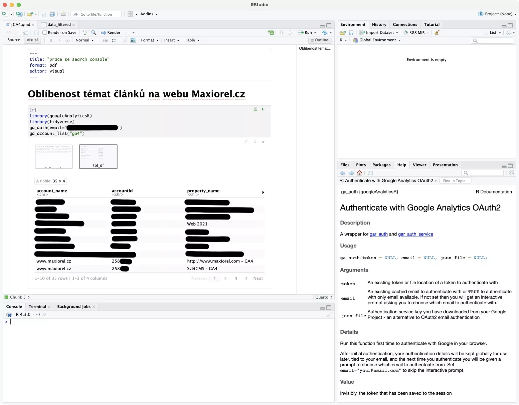Open the 388 MiB memory usage dropdown

[x=416, y=33]
